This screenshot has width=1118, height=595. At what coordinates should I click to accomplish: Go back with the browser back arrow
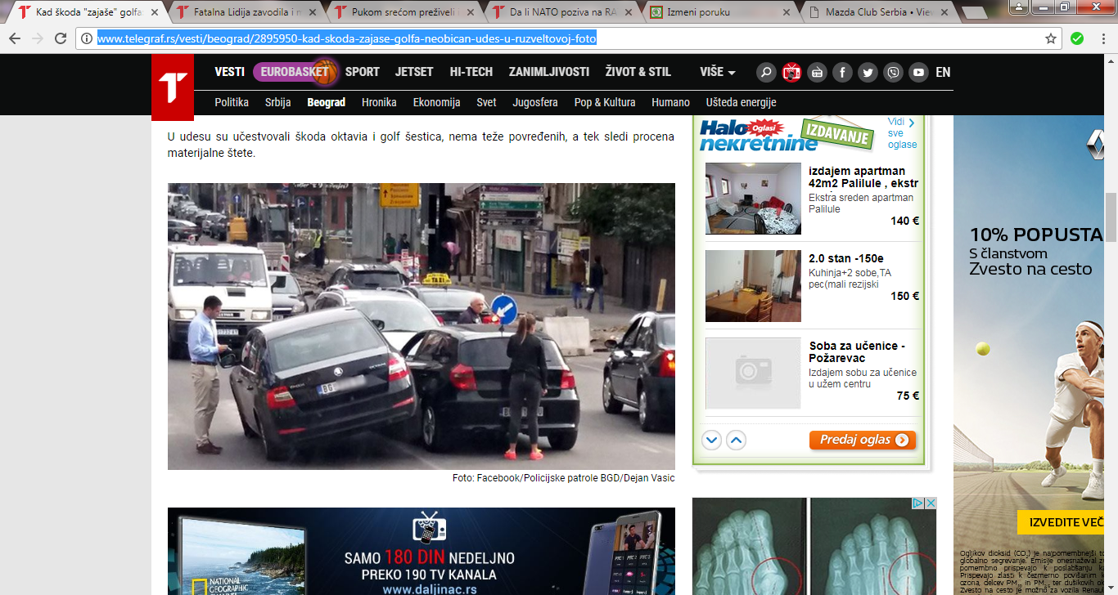(x=15, y=38)
